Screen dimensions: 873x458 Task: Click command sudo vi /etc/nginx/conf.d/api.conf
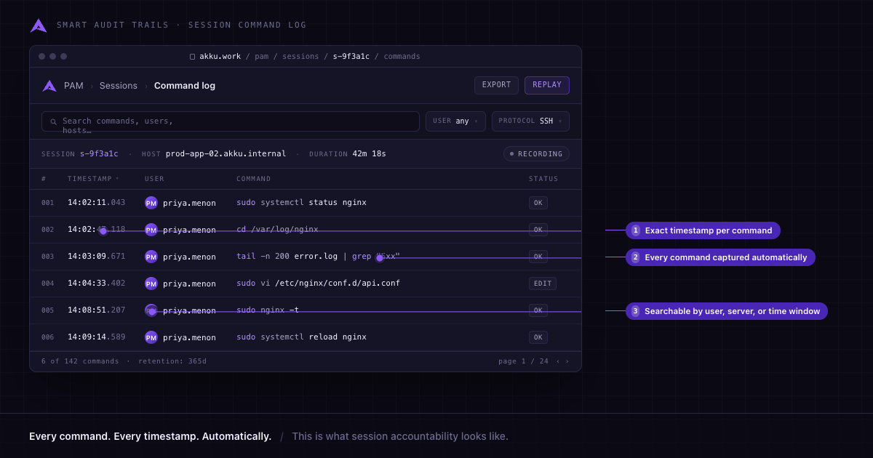(x=318, y=284)
